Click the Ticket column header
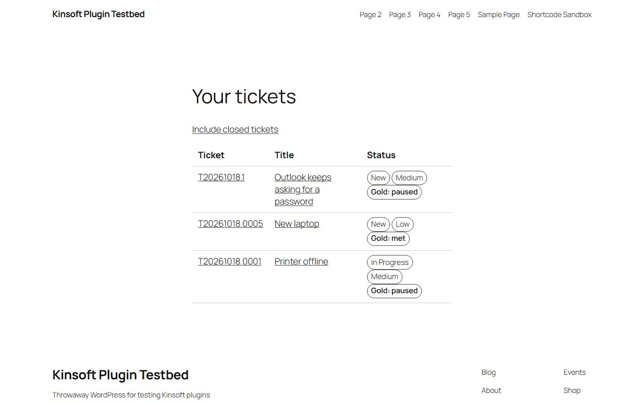The image size is (644, 403). (x=211, y=155)
